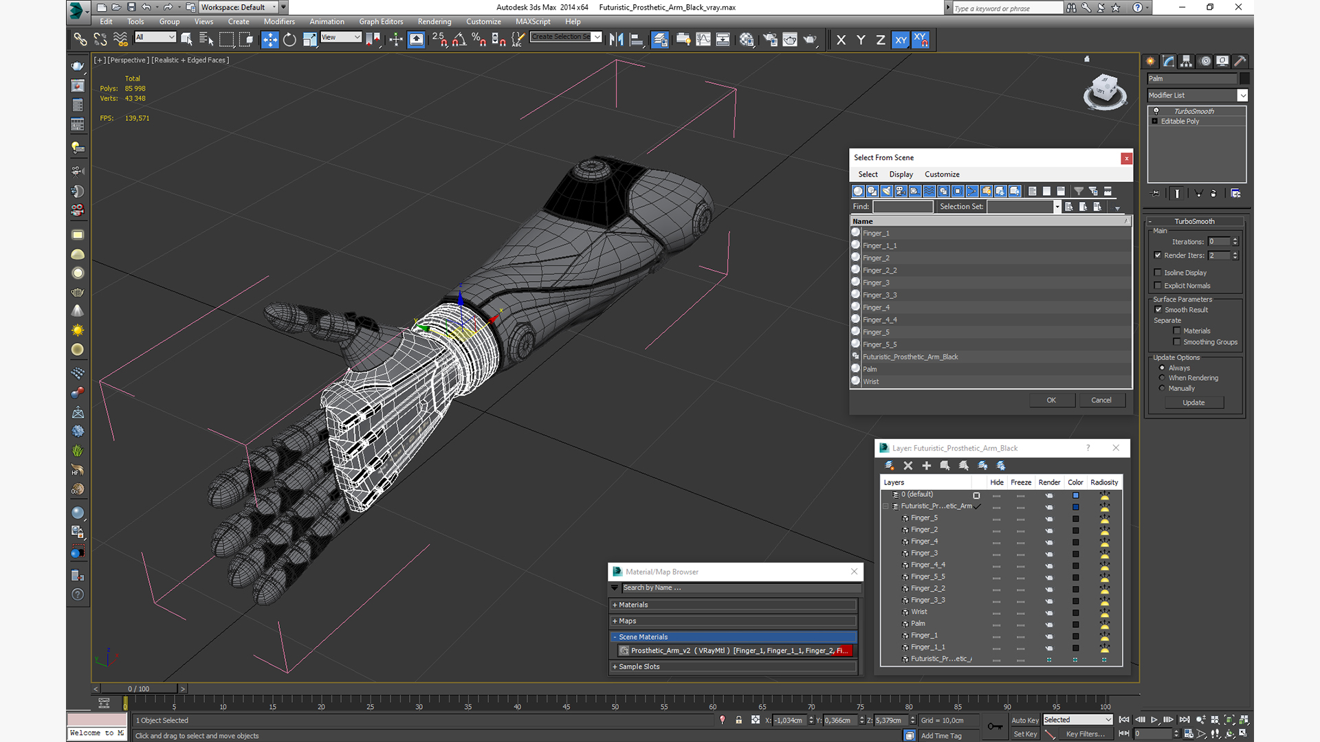This screenshot has width=1320, height=742.
Task: Select the Rotate tool in main toolbar
Action: [289, 40]
